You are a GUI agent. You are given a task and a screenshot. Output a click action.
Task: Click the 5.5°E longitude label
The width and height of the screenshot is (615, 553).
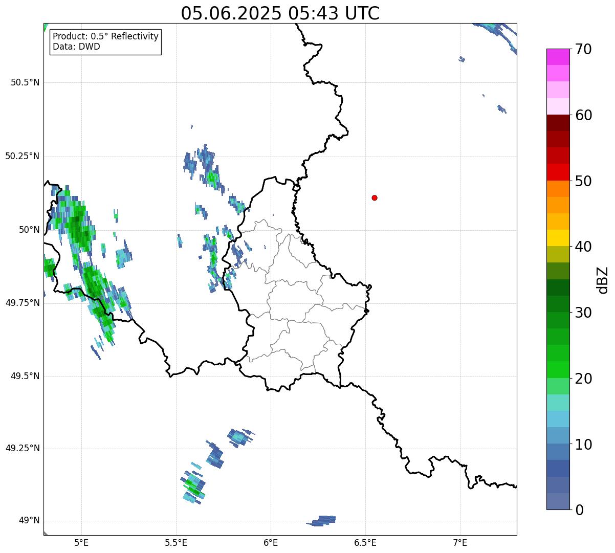pyautogui.click(x=176, y=542)
